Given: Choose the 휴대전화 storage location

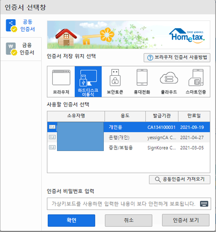Looking at the screenshot, I should (142, 82).
